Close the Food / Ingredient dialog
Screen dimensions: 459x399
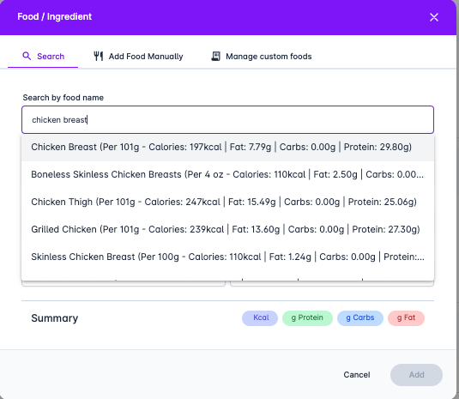tap(434, 17)
